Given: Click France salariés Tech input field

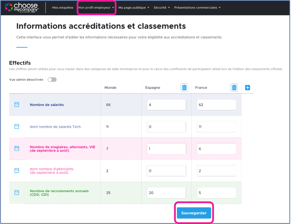Looking at the screenshot, I should (x=216, y=127).
